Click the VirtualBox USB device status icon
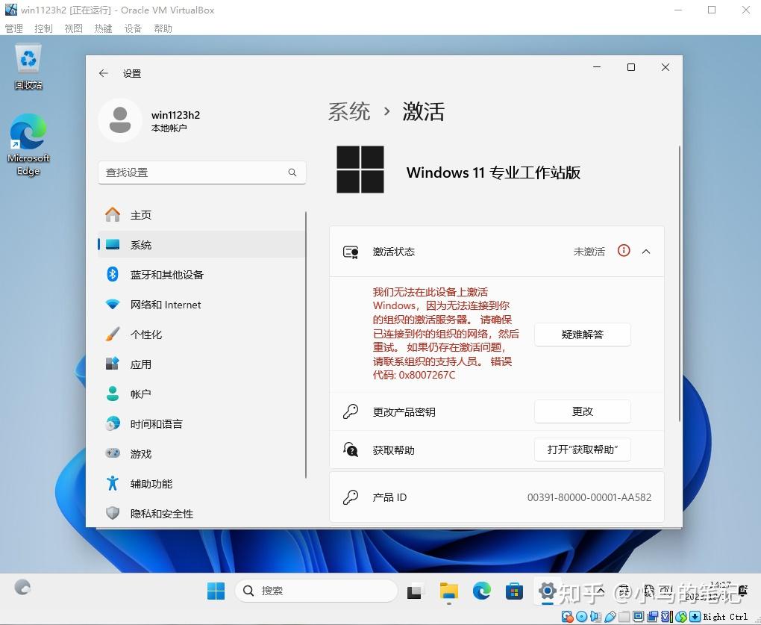 pos(610,616)
